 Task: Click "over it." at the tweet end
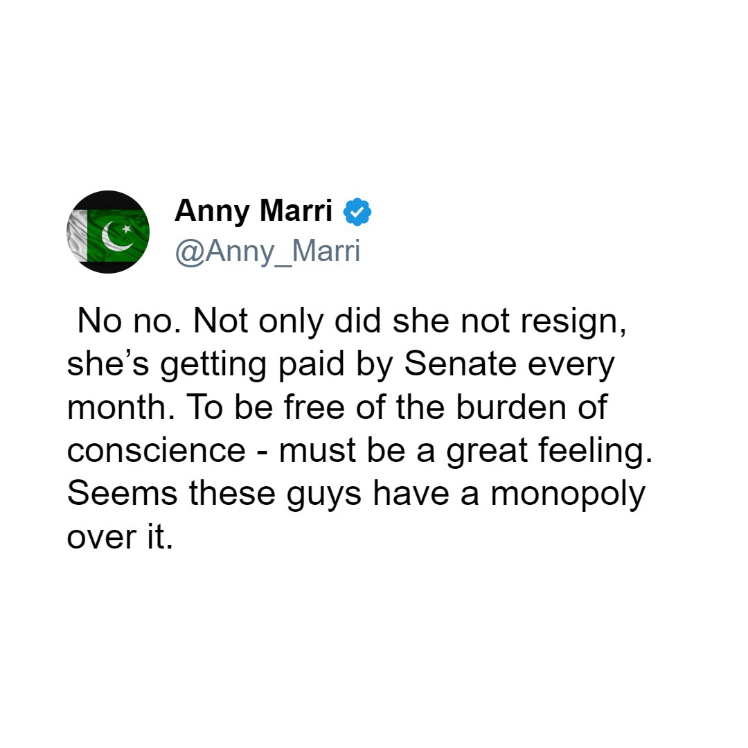tap(119, 537)
